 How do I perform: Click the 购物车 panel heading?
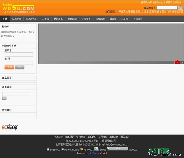(5, 27)
